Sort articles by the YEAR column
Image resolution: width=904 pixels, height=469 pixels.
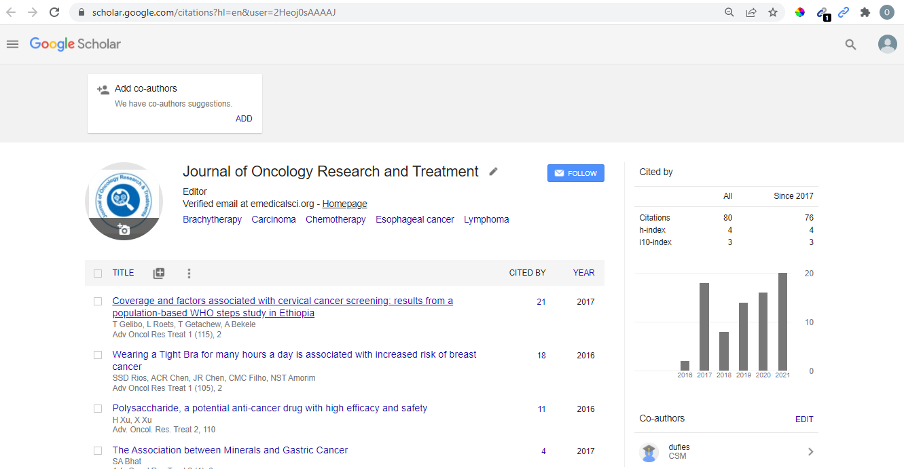pos(583,273)
